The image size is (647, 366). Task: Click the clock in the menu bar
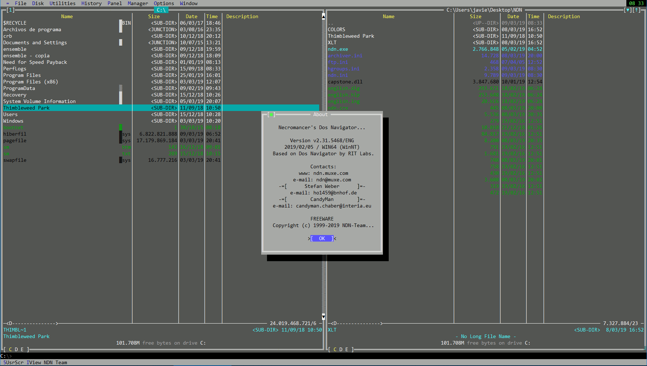tap(636, 3)
